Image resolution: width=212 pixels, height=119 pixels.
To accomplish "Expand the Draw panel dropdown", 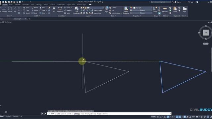I will pos(10,16).
